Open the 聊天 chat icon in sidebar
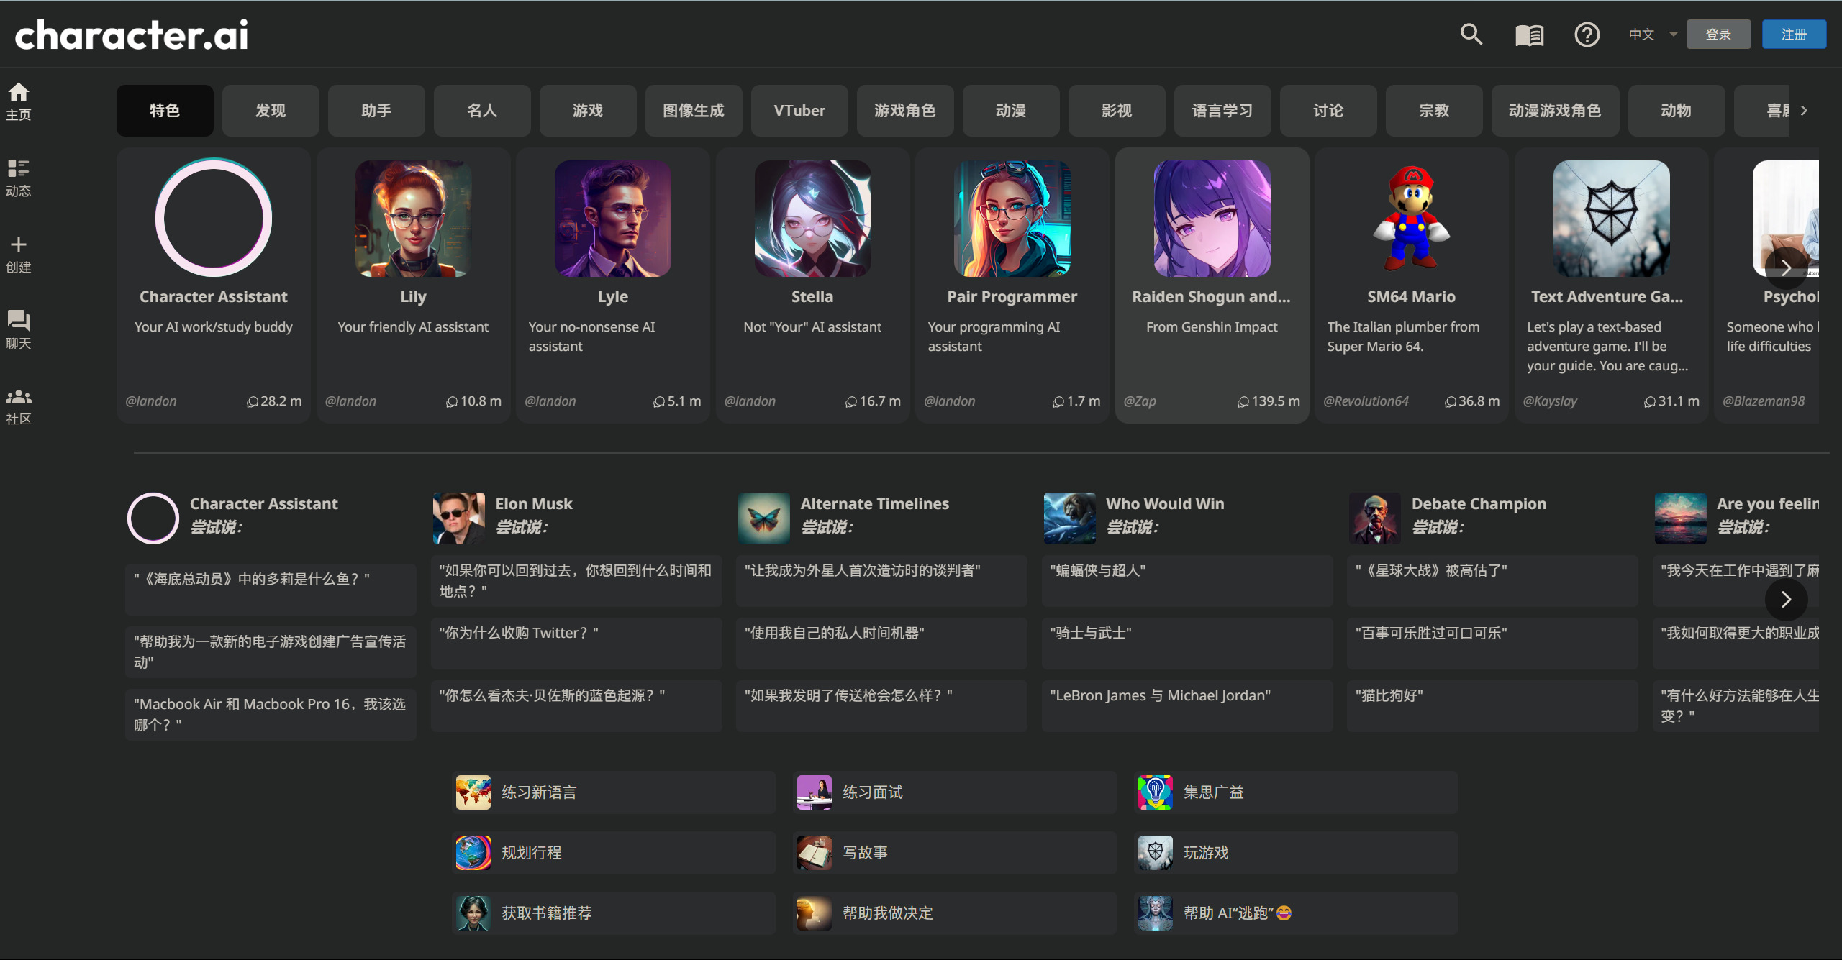The width and height of the screenshot is (1842, 960). (x=19, y=320)
